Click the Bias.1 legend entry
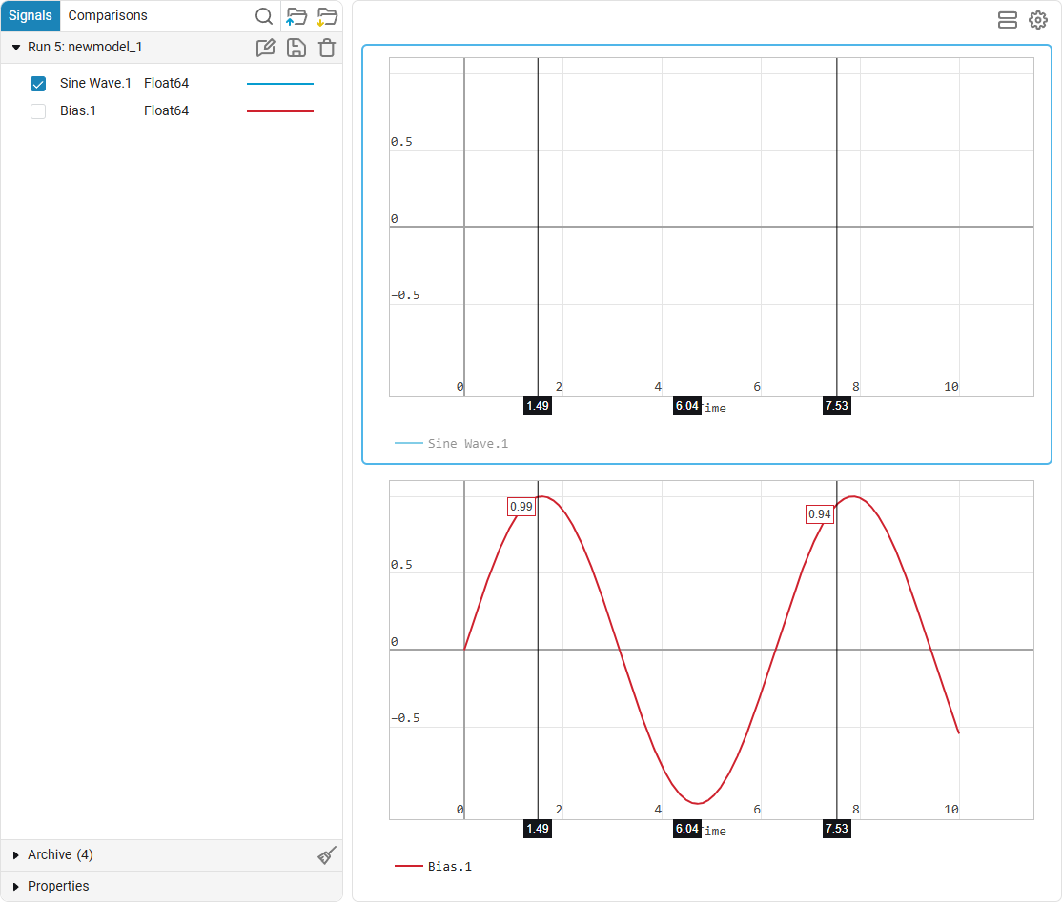This screenshot has width=1062, height=903. pos(434,867)
